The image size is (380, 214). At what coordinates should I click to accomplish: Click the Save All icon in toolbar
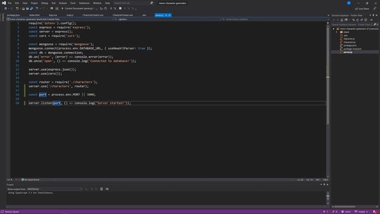[31, 8]
